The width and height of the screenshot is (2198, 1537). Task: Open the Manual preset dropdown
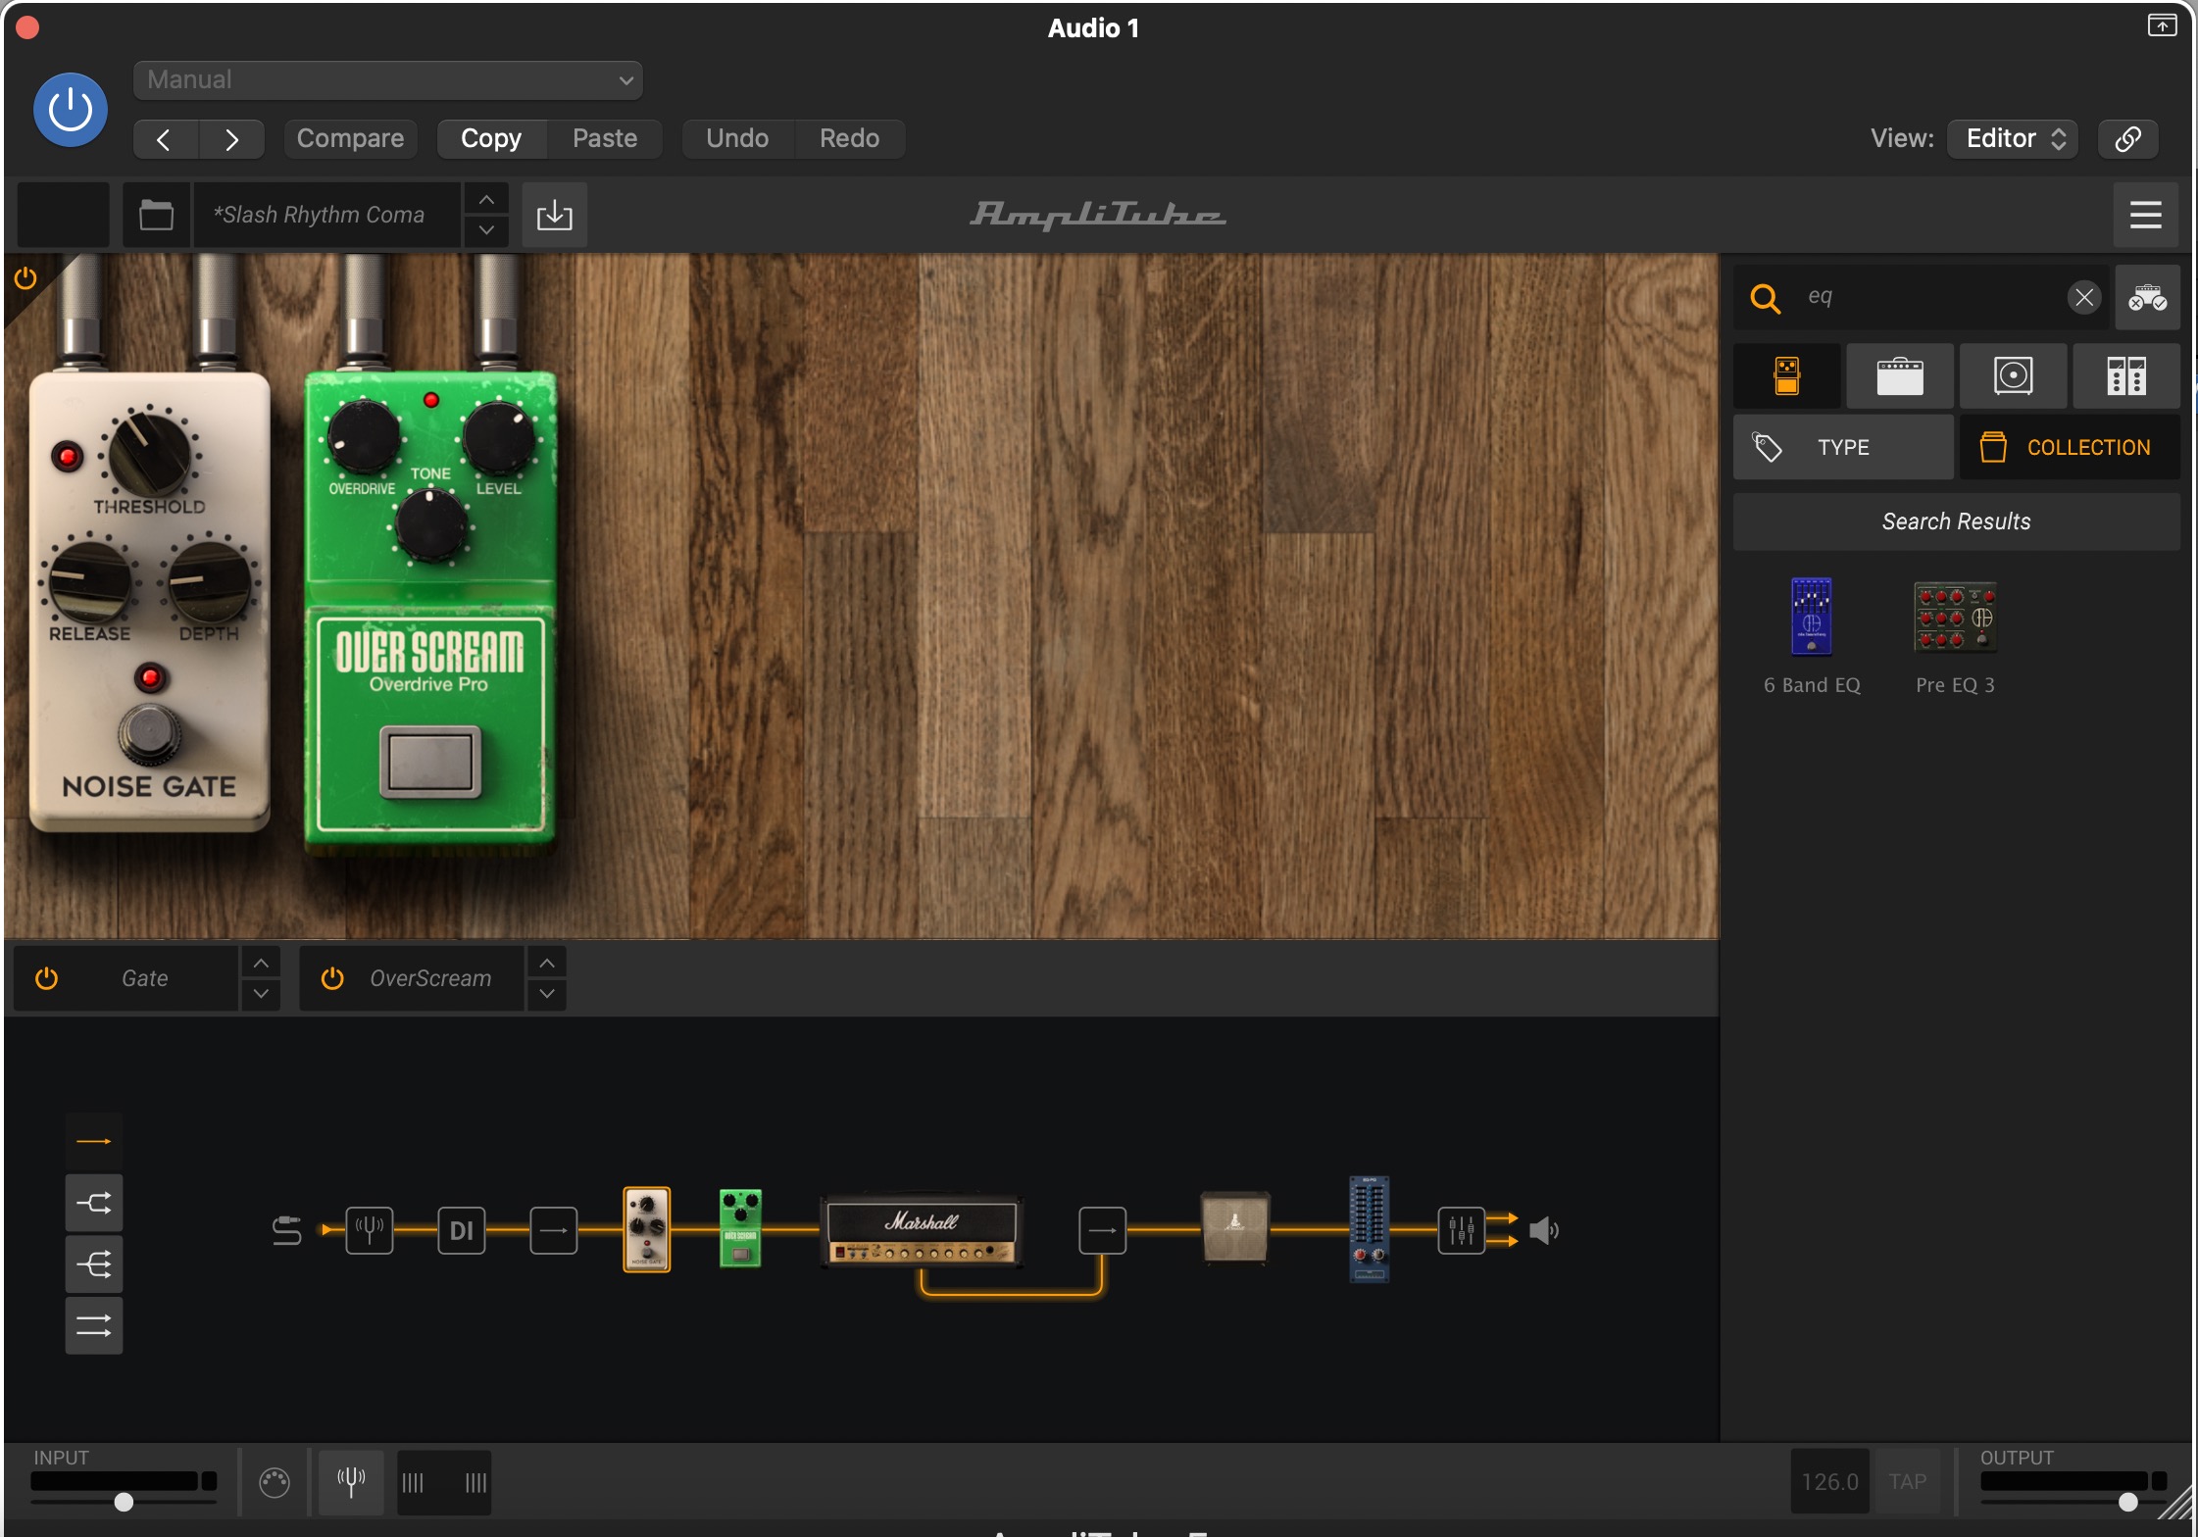click(x=388, y=80)
